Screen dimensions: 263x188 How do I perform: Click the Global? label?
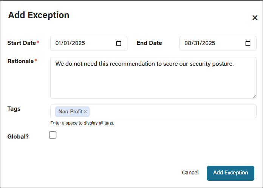click(x=18, y=137)
